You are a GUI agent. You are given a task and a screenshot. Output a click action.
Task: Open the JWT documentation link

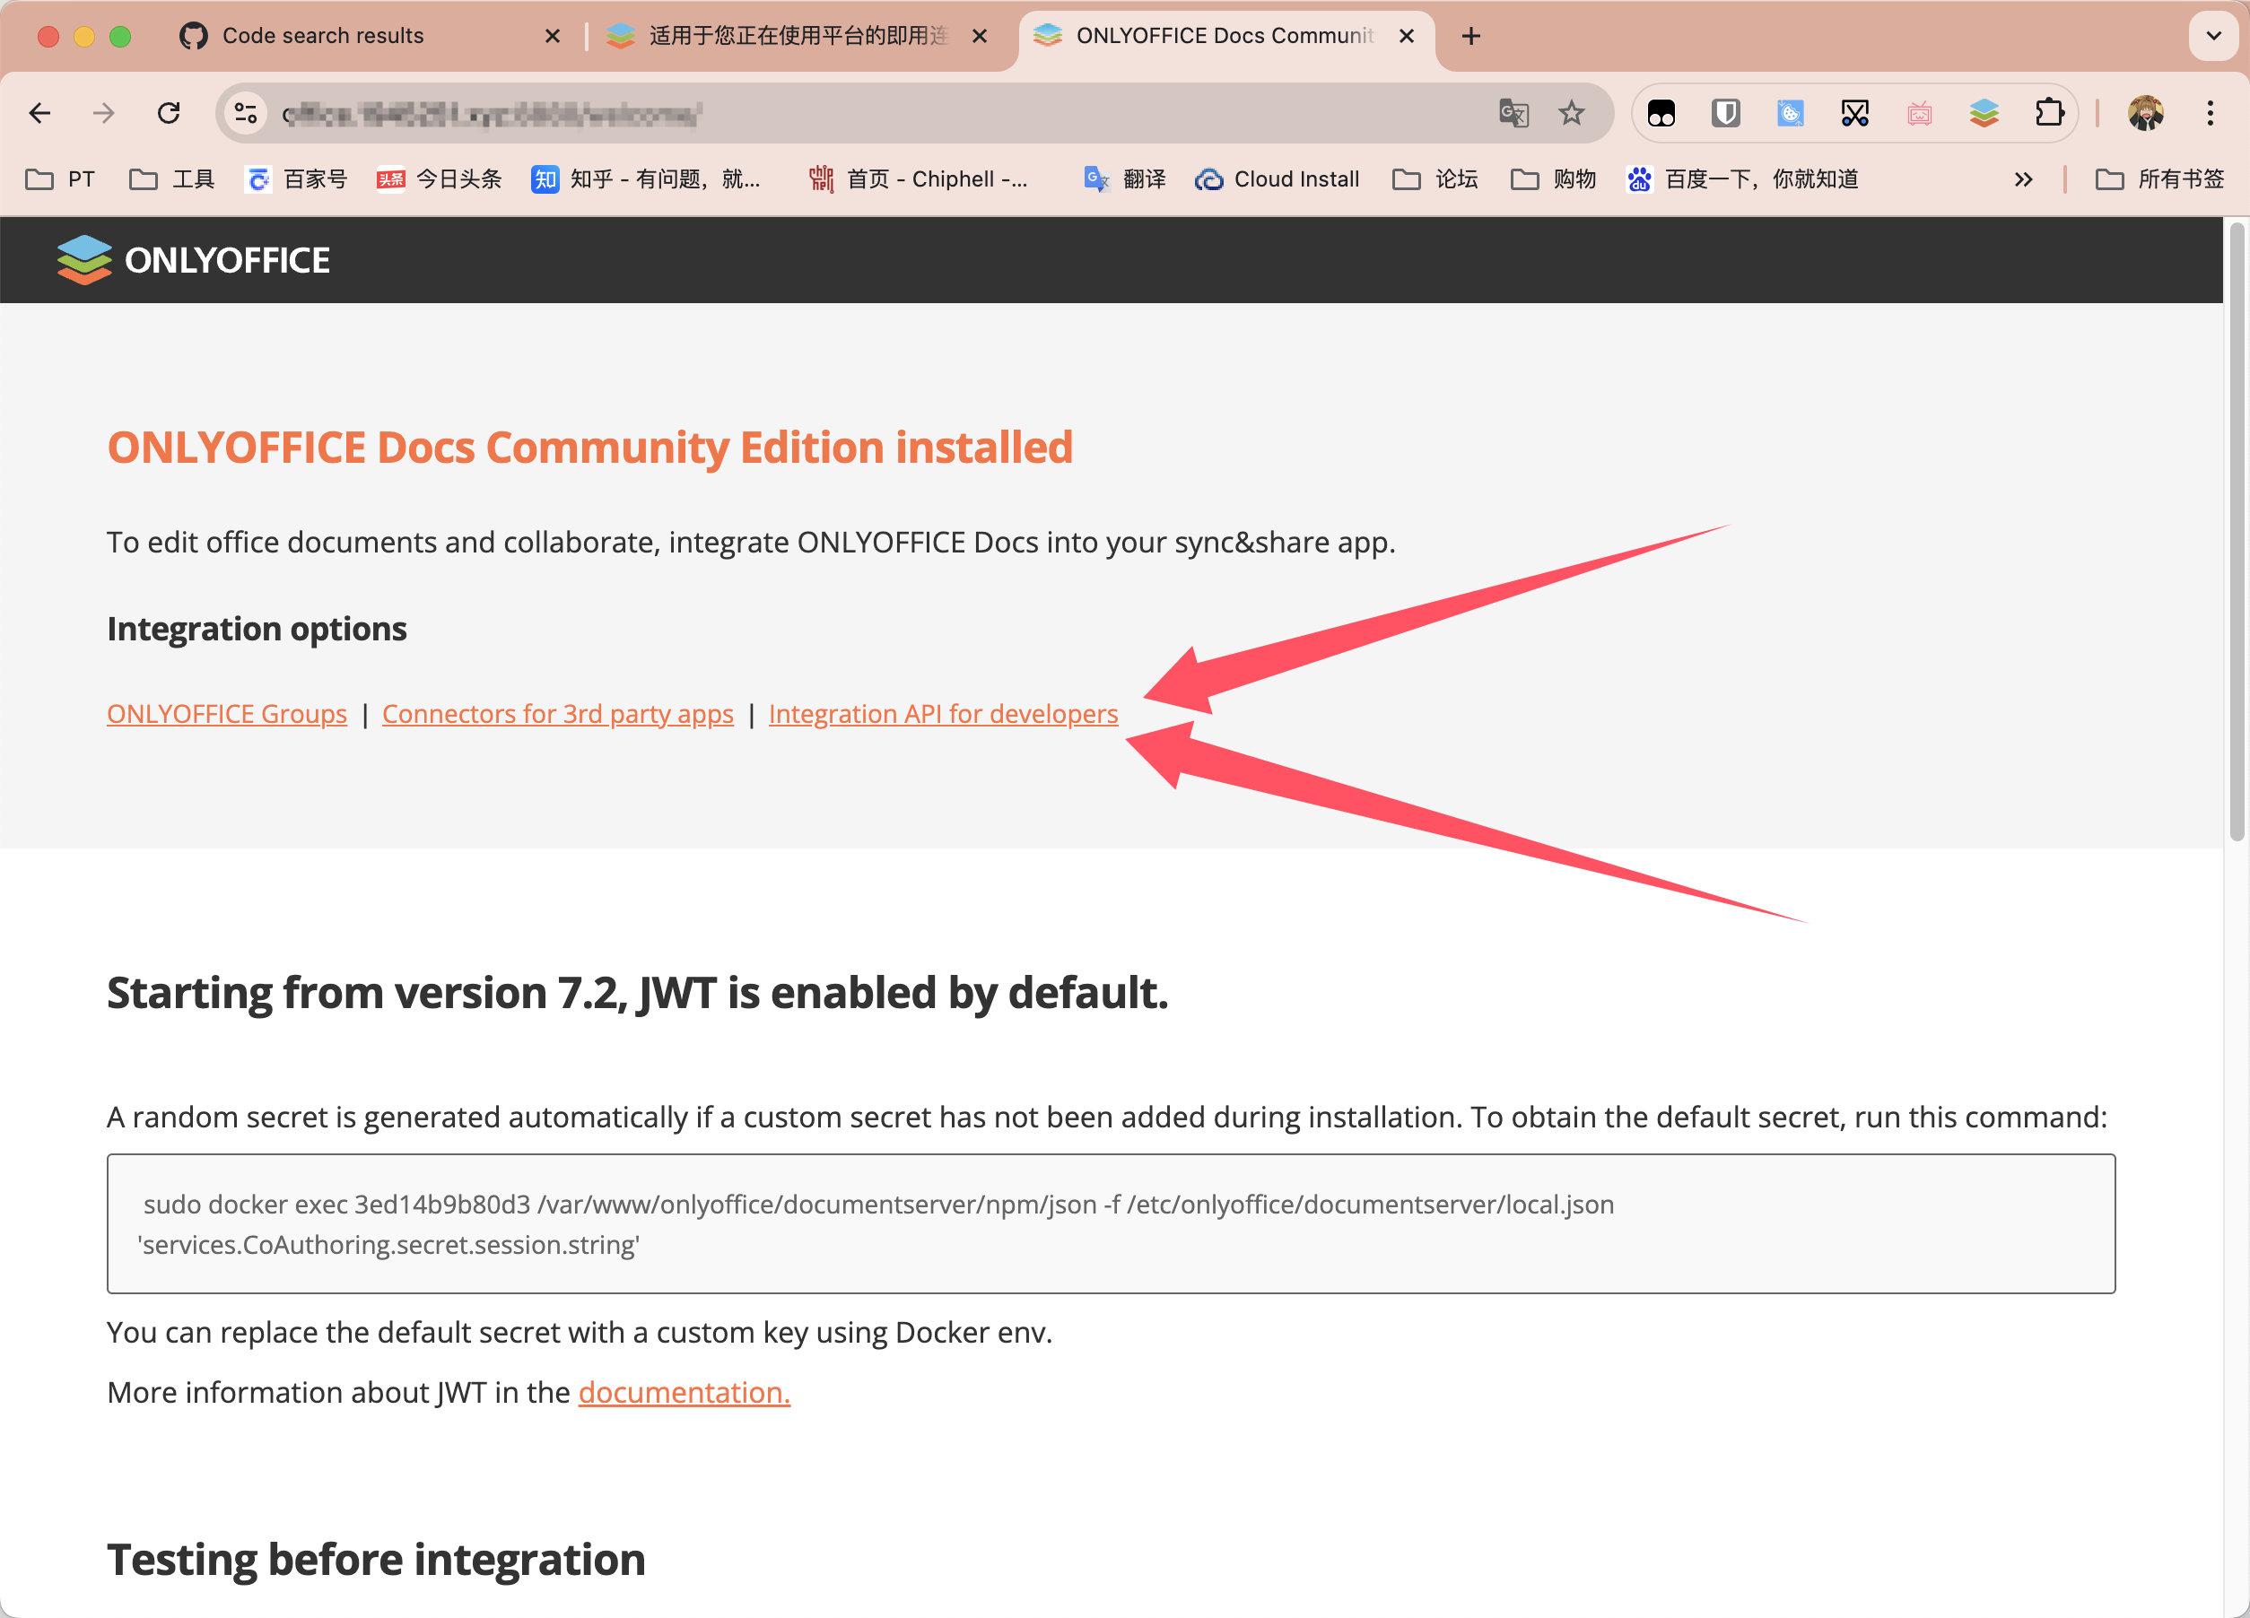click(685, 1393)
